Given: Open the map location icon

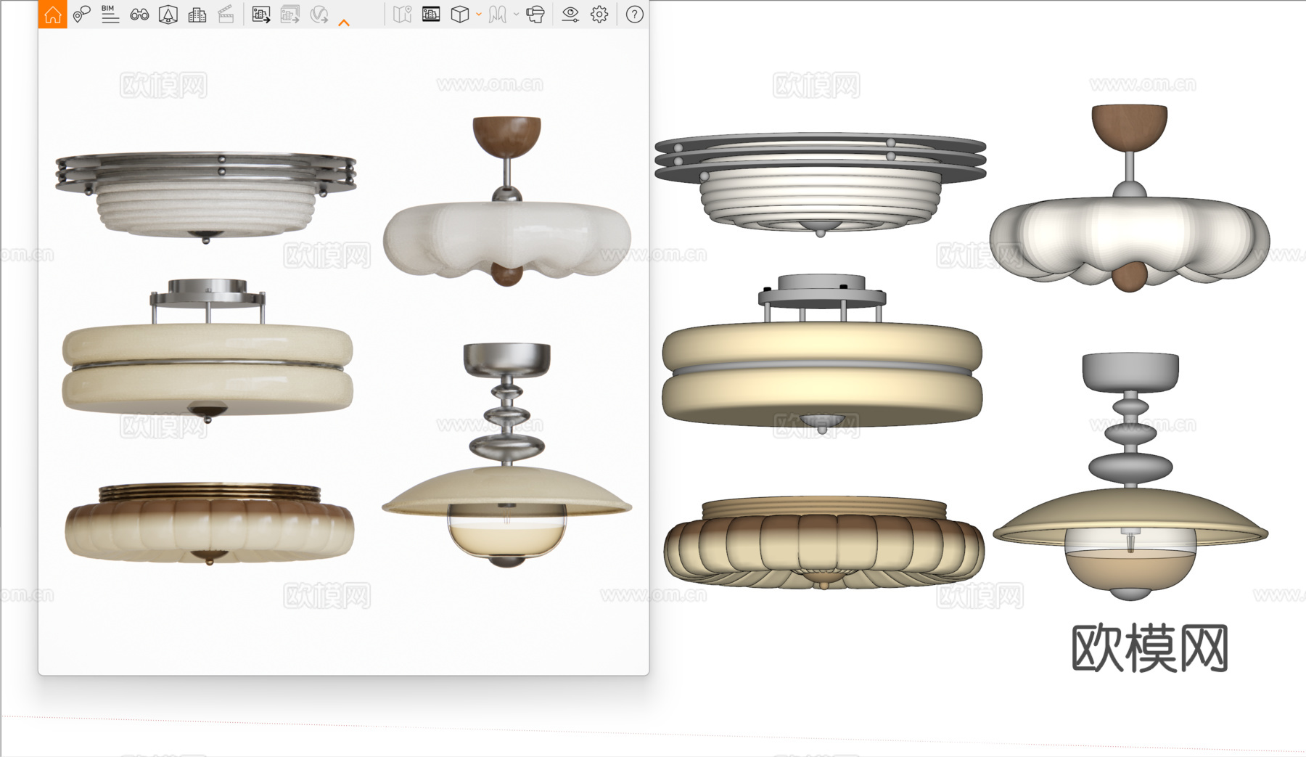Looking at the screenshot, I should coord(402,15).
